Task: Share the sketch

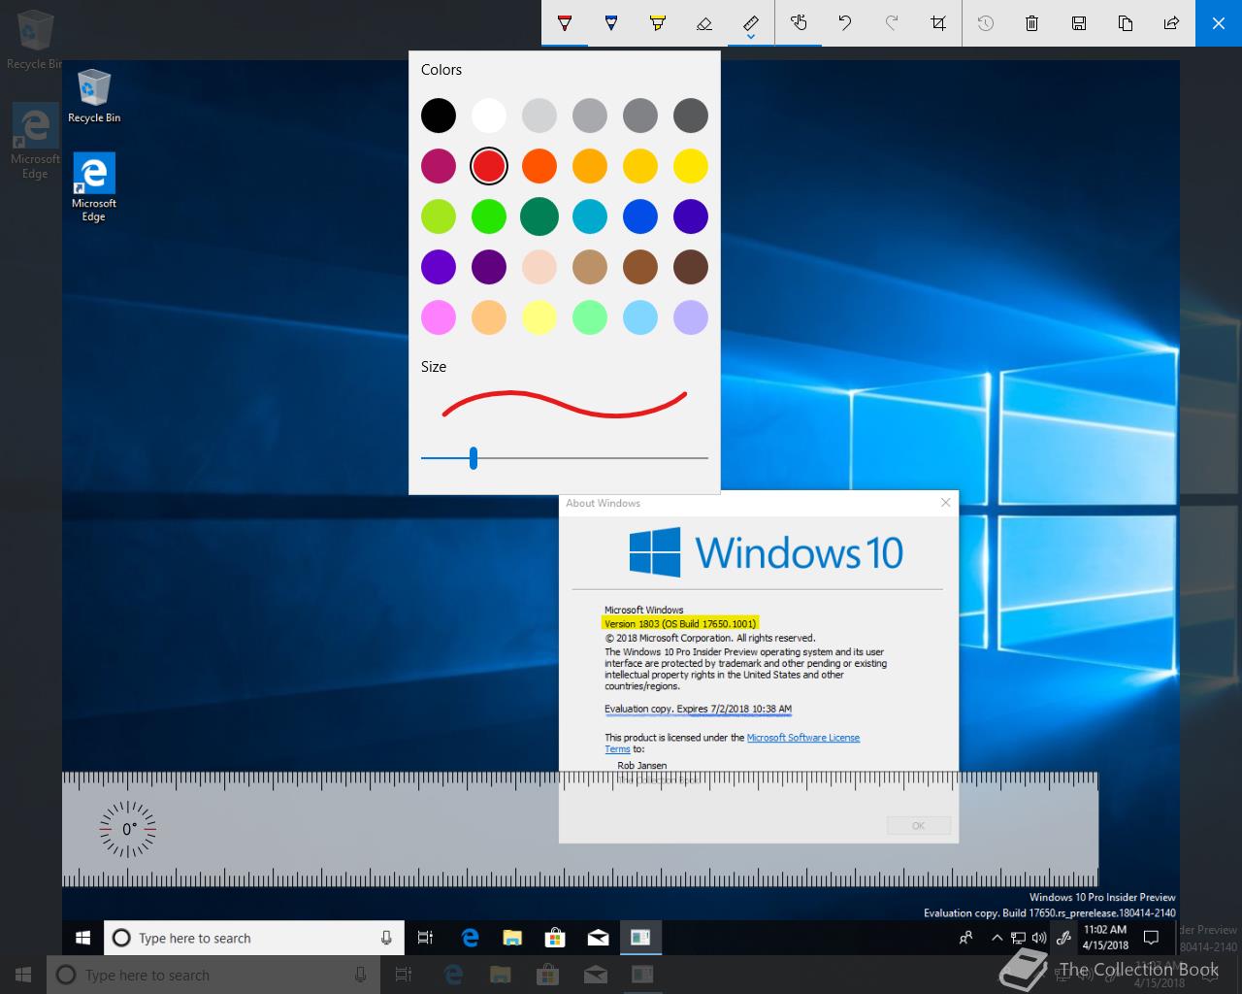Action: (x=1172, y=23)
